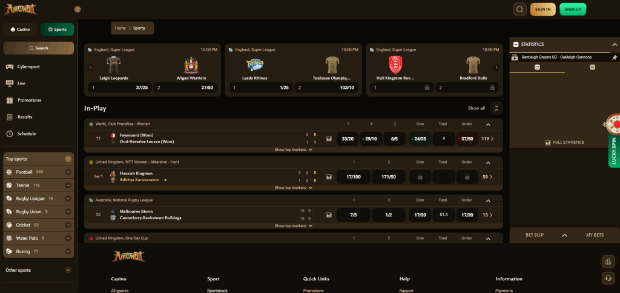Click the search magnifier icon in header
This screenshot has width=620, height=293.
519,10
